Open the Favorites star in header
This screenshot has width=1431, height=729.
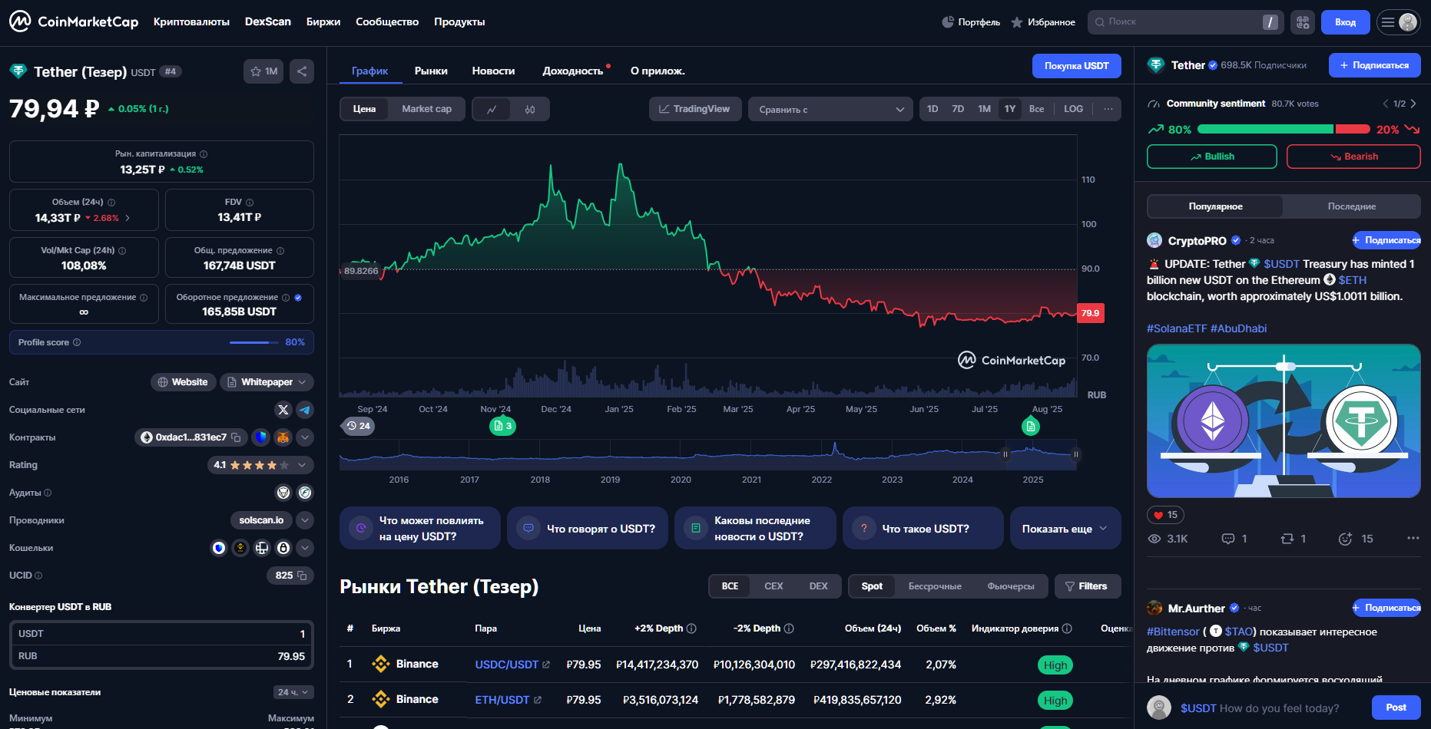(x=1043, y=22)
